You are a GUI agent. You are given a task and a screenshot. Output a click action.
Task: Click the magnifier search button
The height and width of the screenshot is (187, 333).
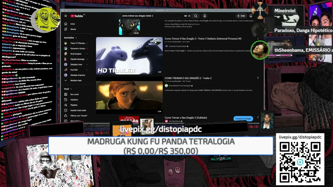(196, 16)
